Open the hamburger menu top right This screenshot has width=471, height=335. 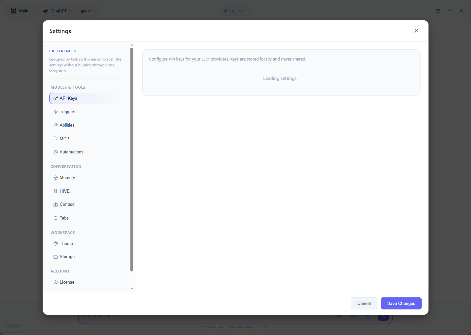tap(438, 11)
